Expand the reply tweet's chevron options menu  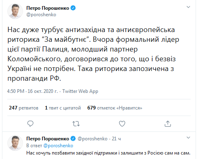point(188,138)
